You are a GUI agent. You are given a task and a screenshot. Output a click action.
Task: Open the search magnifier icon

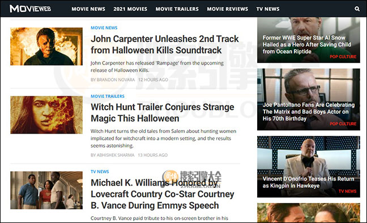coord(357,9)
